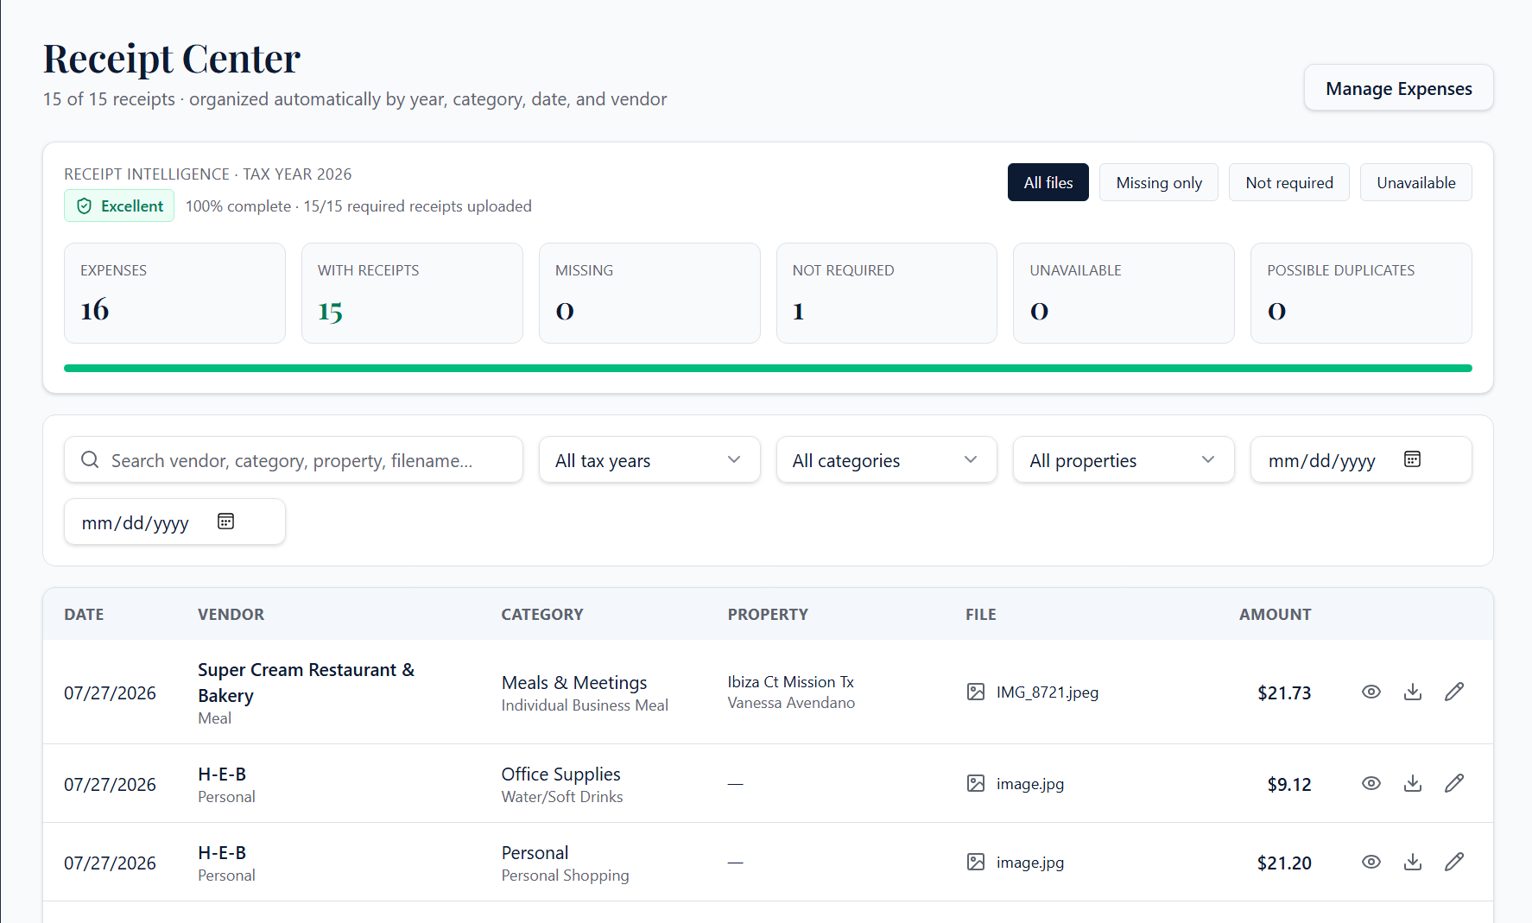This screenshot has height=923, width=1532.
Task: Click the AMOUNT column header
Action: click(1275, 614)
